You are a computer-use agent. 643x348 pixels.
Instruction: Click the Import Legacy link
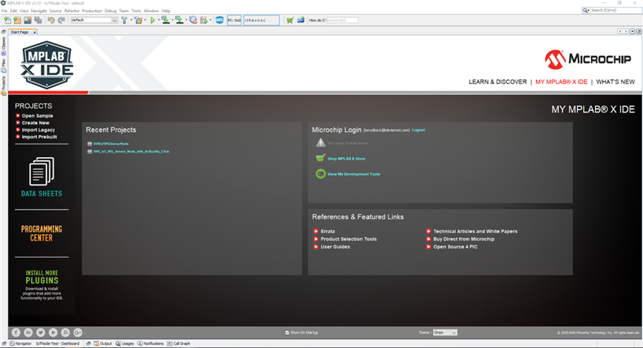39,130
